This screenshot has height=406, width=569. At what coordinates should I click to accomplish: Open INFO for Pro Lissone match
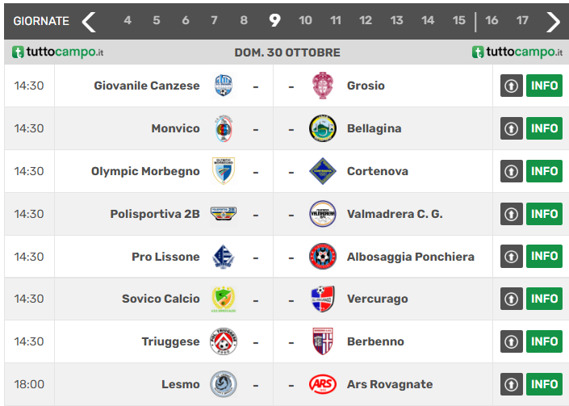[x=544, y=257]
